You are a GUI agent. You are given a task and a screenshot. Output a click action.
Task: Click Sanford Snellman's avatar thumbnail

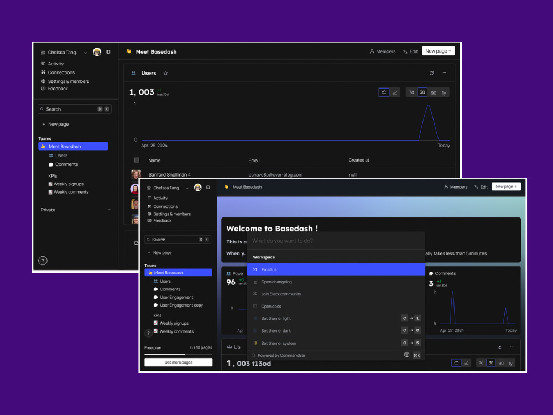pos(136,174)
